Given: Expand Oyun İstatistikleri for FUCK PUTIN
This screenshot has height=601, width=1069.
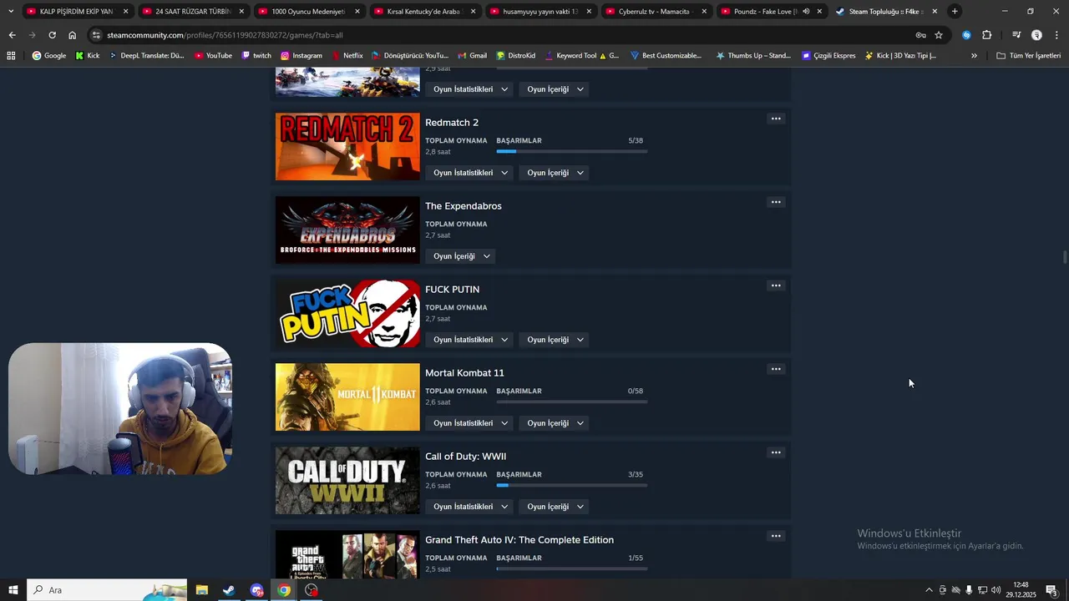Looking at the screenshot, I should pos(470,340).
